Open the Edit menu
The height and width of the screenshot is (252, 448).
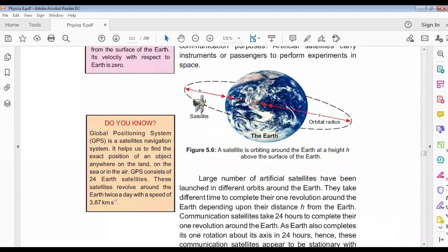[x=16, y=15]
